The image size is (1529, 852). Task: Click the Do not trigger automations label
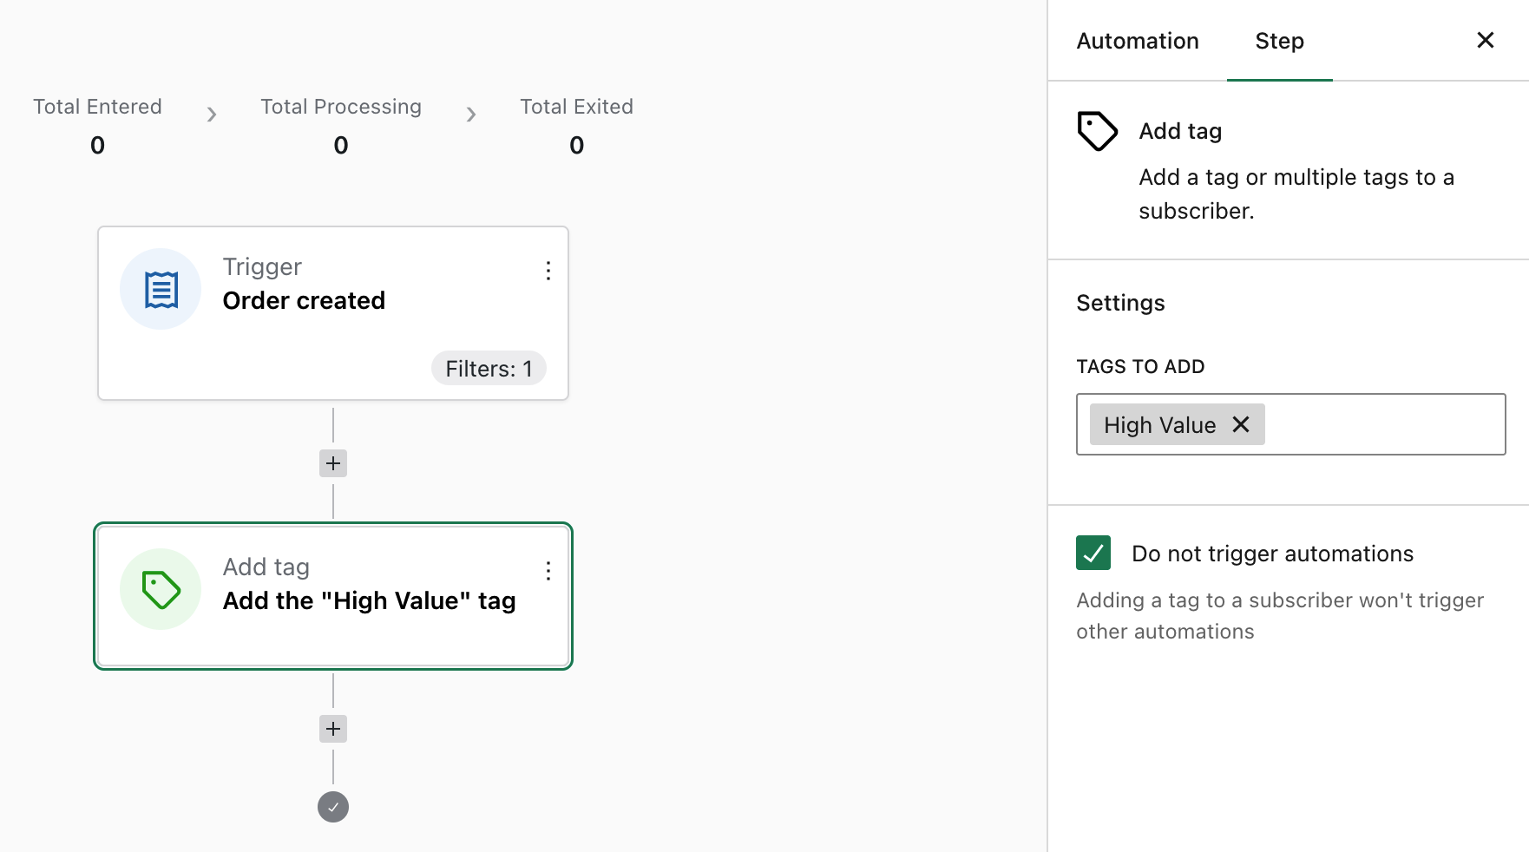[1272, 554]
